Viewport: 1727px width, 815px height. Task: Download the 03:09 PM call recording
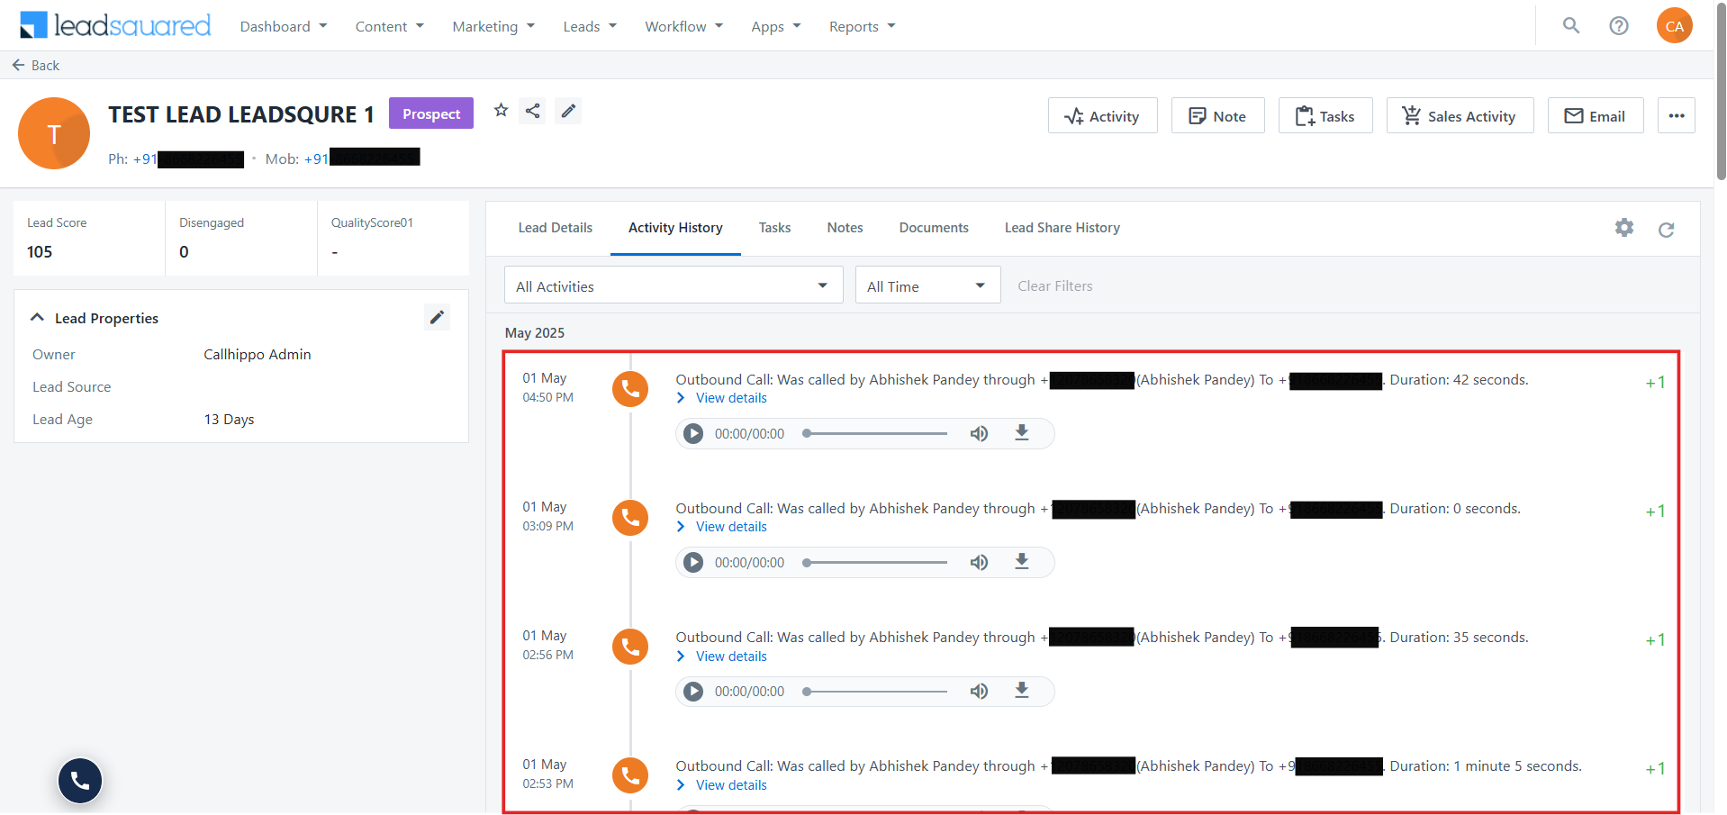[x=1022, y=561]
